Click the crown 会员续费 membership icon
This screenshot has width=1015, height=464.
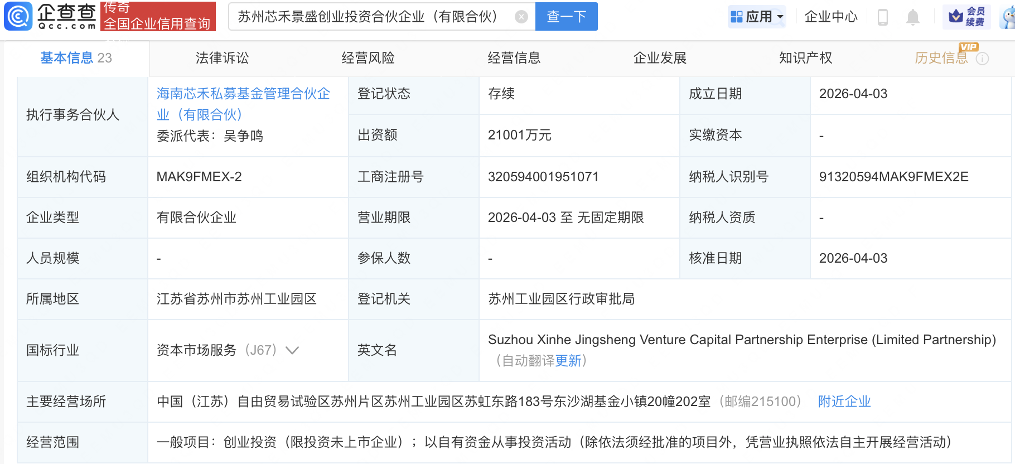967,17
